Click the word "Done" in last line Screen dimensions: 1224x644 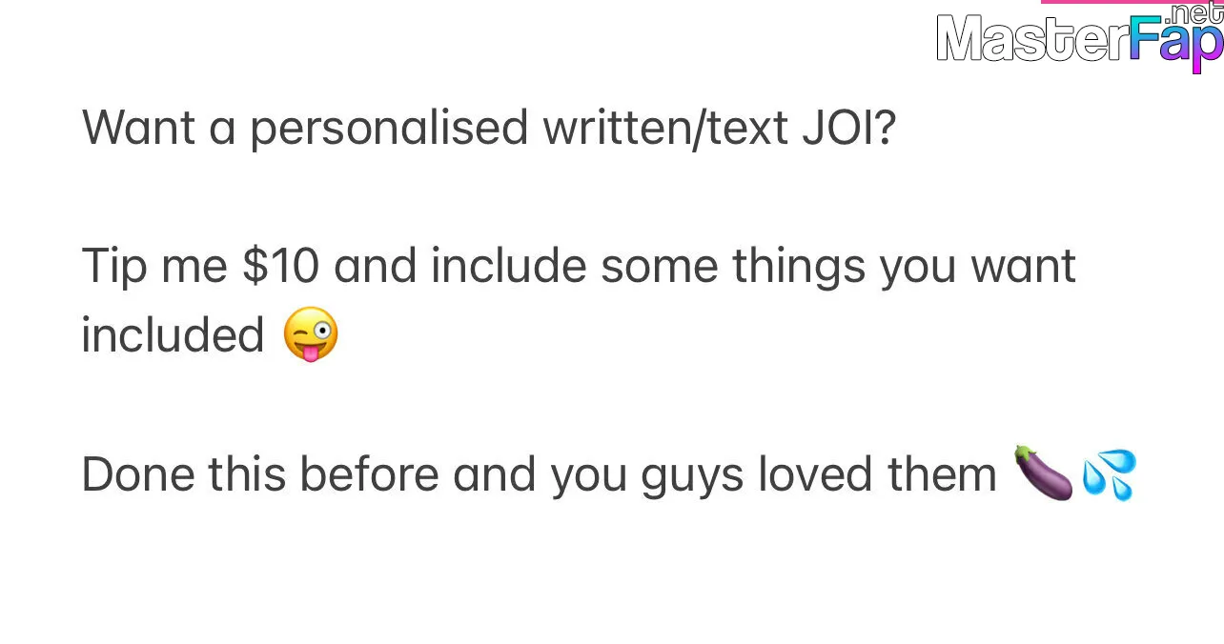(x=138, y=474)
